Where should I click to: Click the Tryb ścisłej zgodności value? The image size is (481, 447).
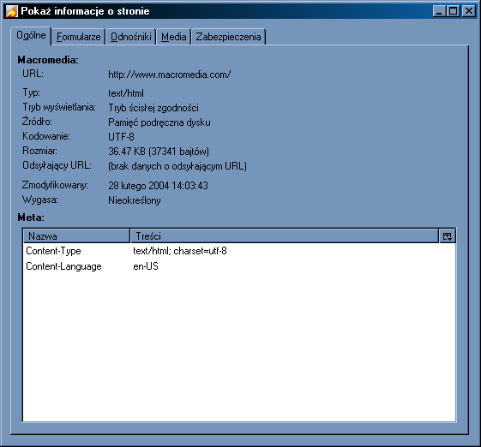pos(153,108)
